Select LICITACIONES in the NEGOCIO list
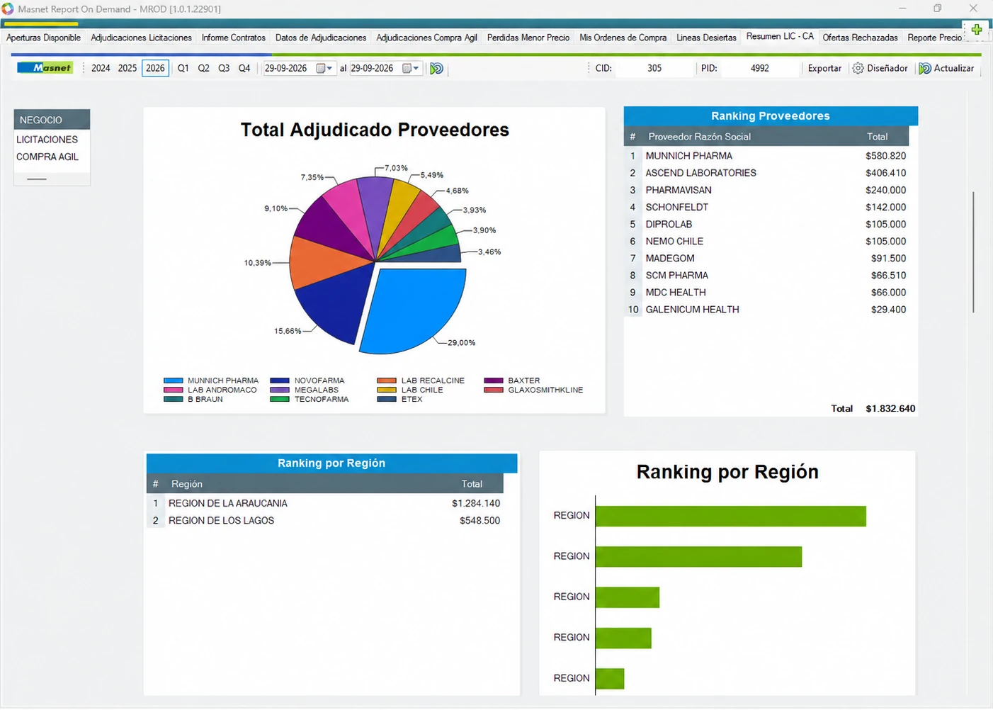The width and height of the screenshot is (993, 710). click(x=47, y=140)
